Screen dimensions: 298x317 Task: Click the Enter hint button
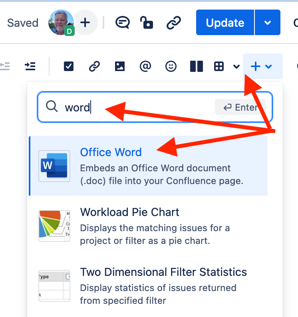pos(240,107)
